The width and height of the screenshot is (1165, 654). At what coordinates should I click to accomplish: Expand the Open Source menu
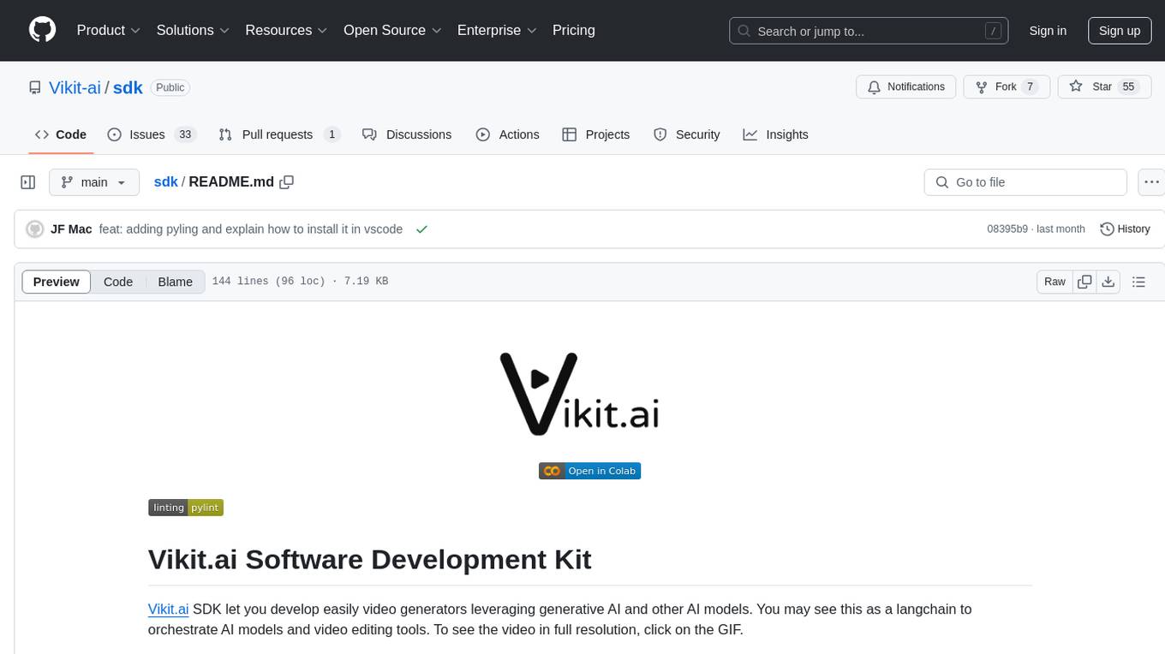[392, 30]
